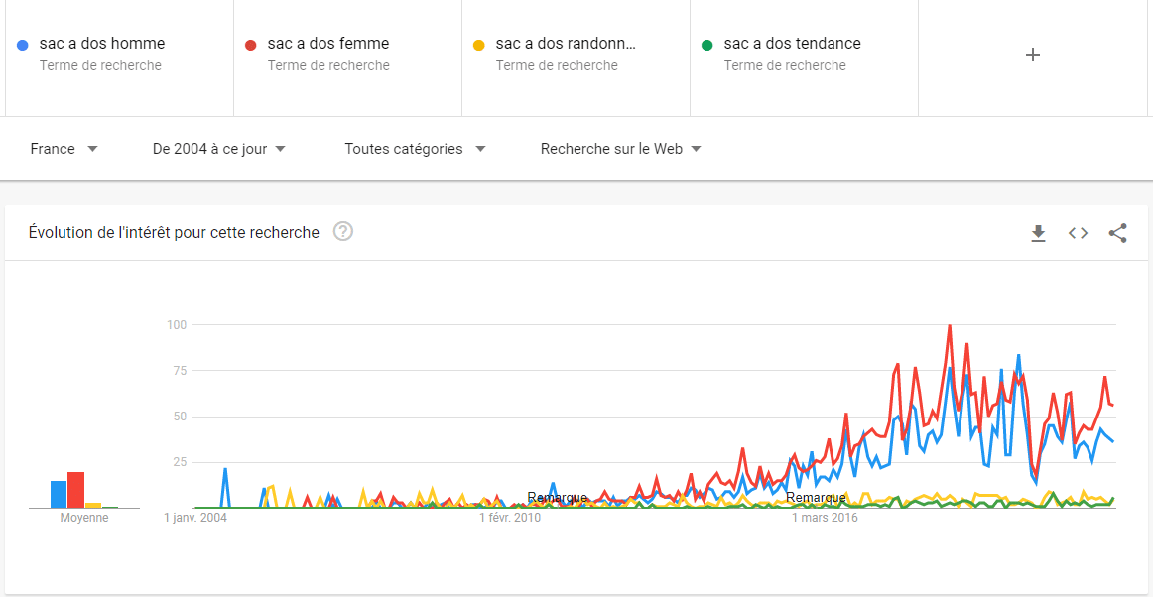Expand the 'Toutes catégories' dropdown
Viewport: 1153px width, 597px height.
[415, 149]
